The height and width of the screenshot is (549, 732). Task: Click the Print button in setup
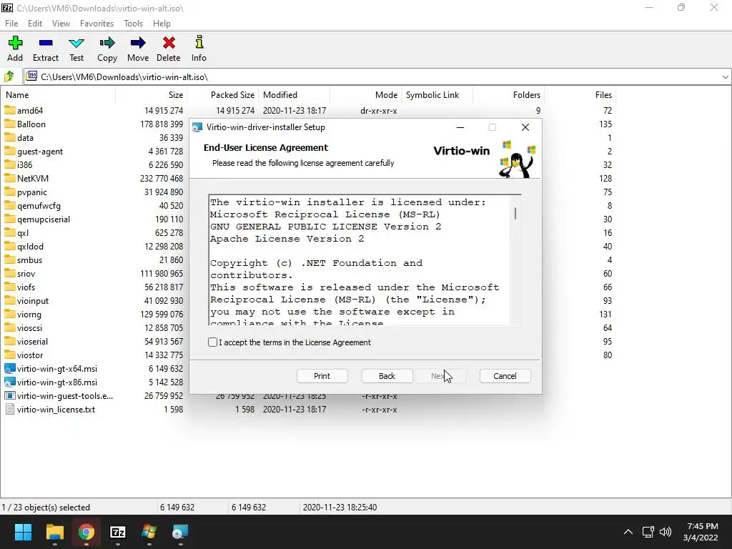[x=322, y=376]
